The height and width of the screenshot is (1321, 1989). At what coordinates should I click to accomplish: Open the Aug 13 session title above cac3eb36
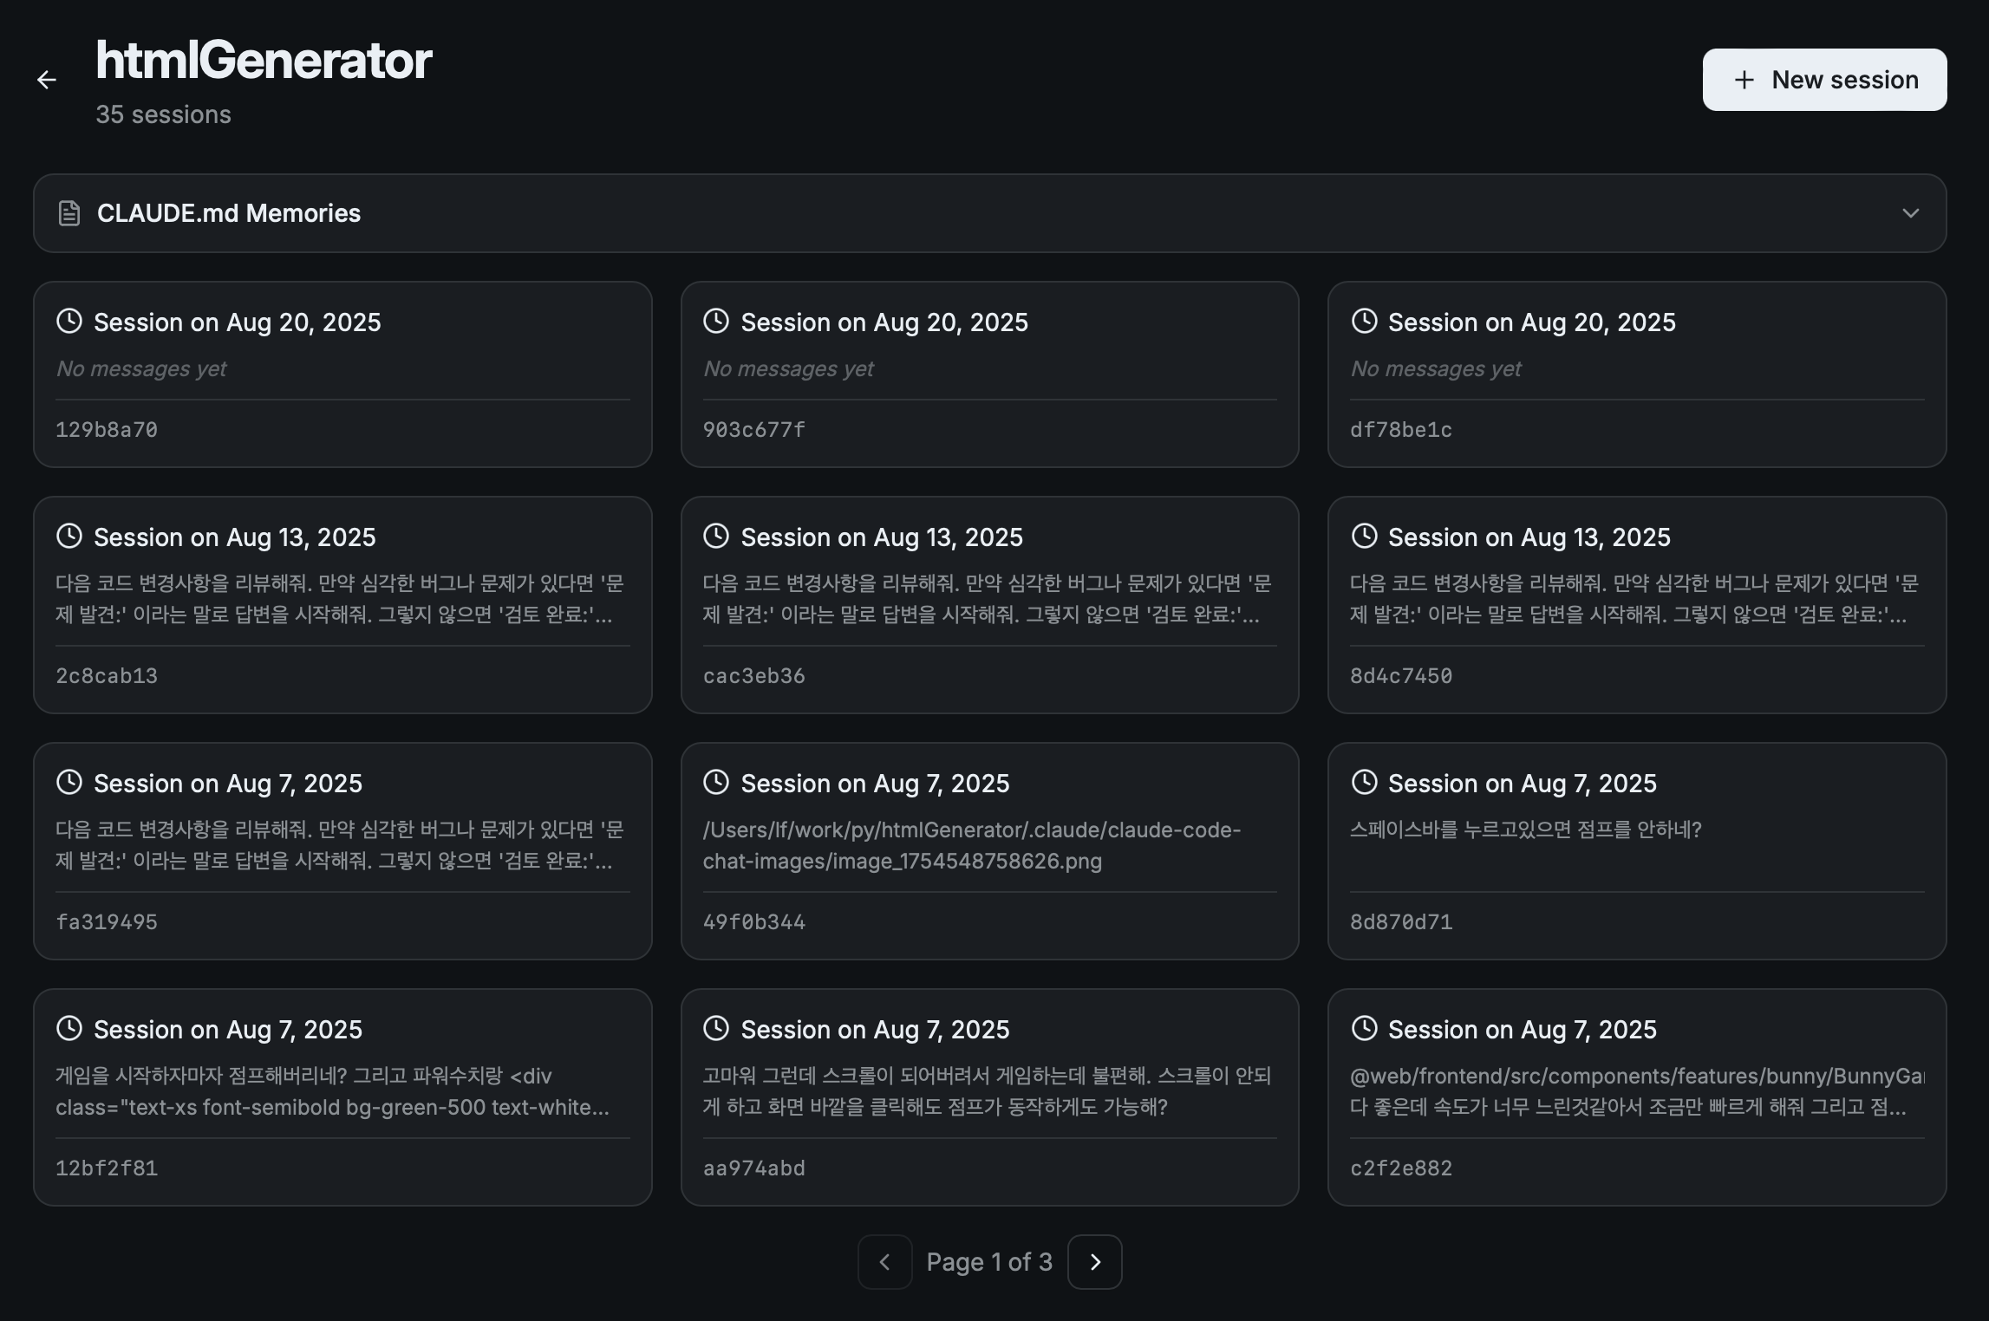click(882, 537)
